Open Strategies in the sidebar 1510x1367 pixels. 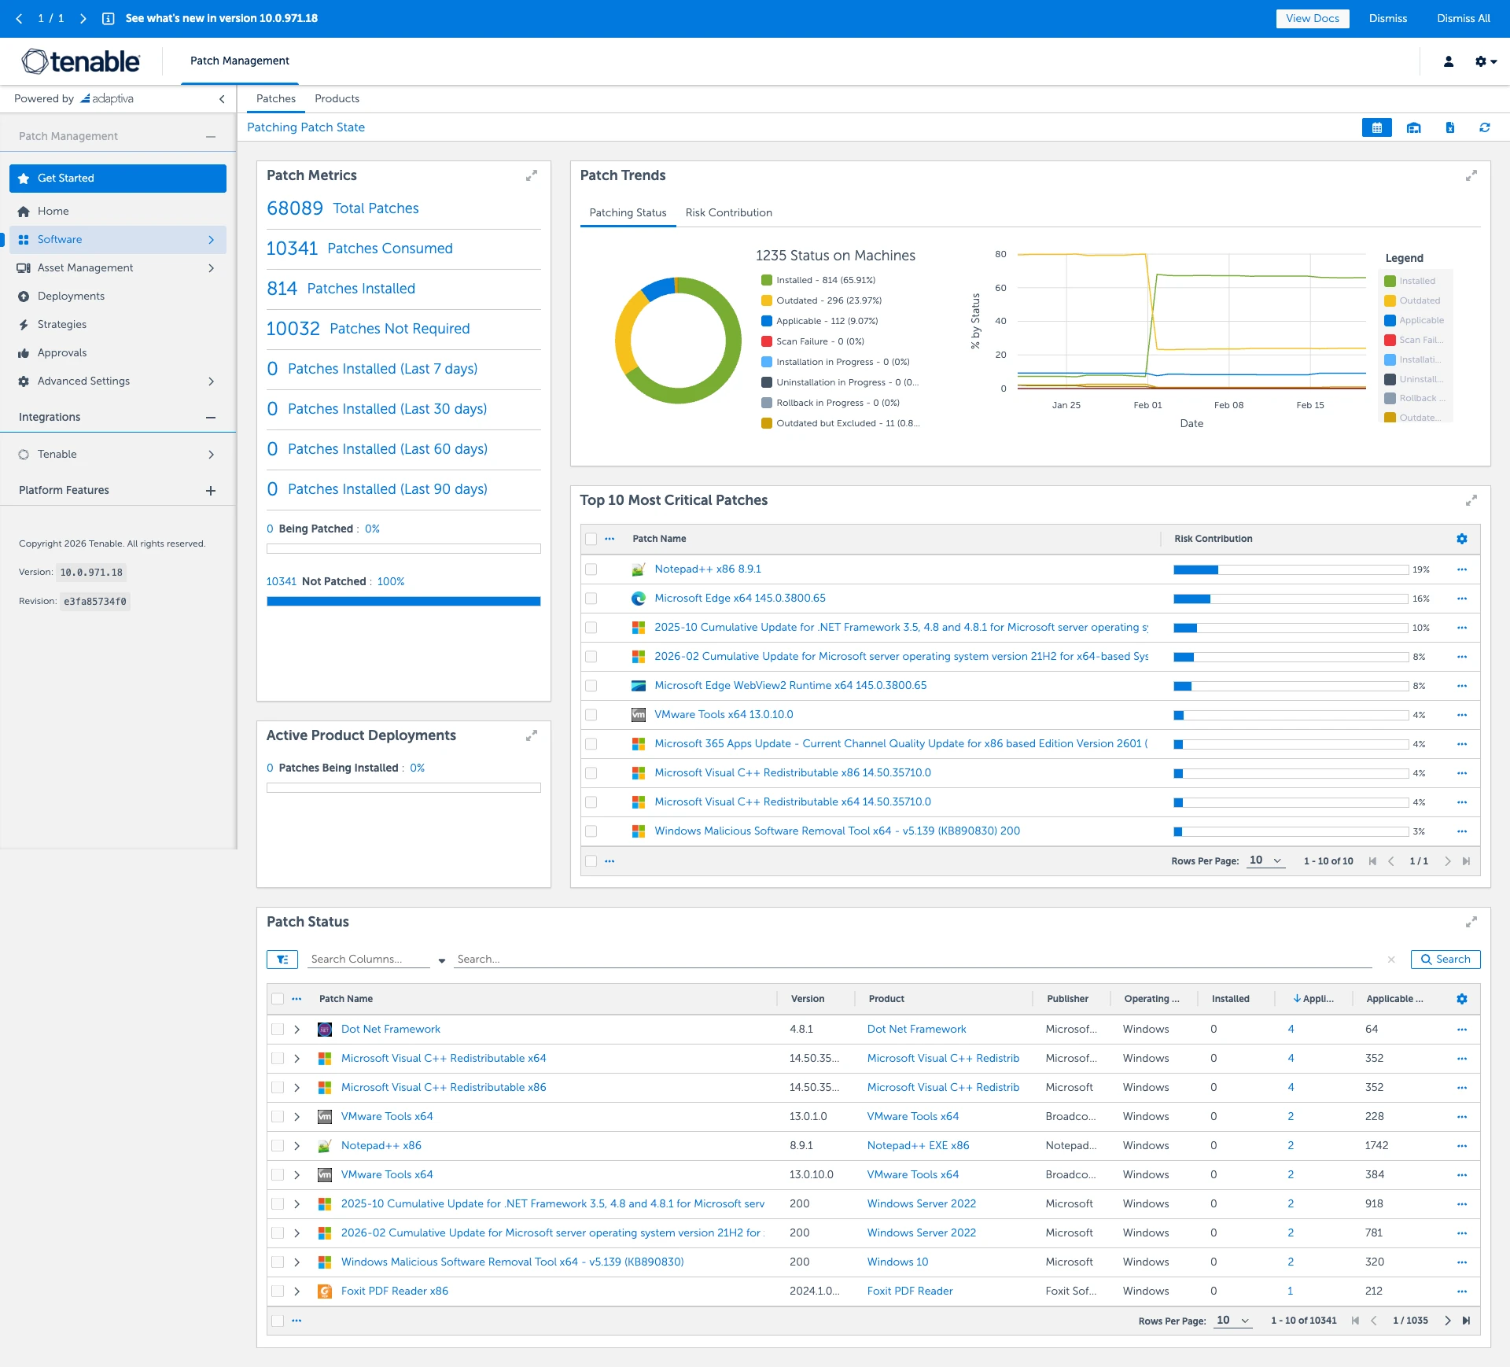(62, 325)
